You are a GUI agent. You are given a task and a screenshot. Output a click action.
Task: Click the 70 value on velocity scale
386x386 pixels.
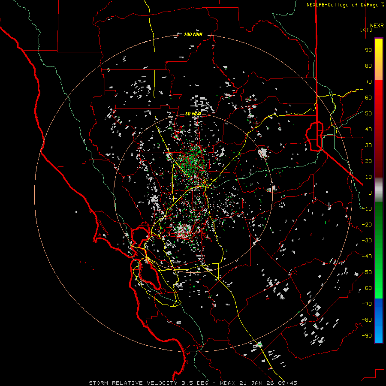(x=368, y=82)
